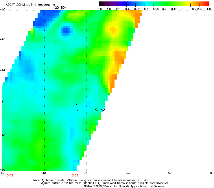Click the red 5:05 time near longitude 45
The width and height of the screenshot is (214, 188).
coord(10,176)
